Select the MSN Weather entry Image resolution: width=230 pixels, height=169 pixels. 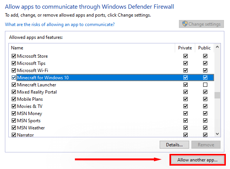tap(31, 128)
